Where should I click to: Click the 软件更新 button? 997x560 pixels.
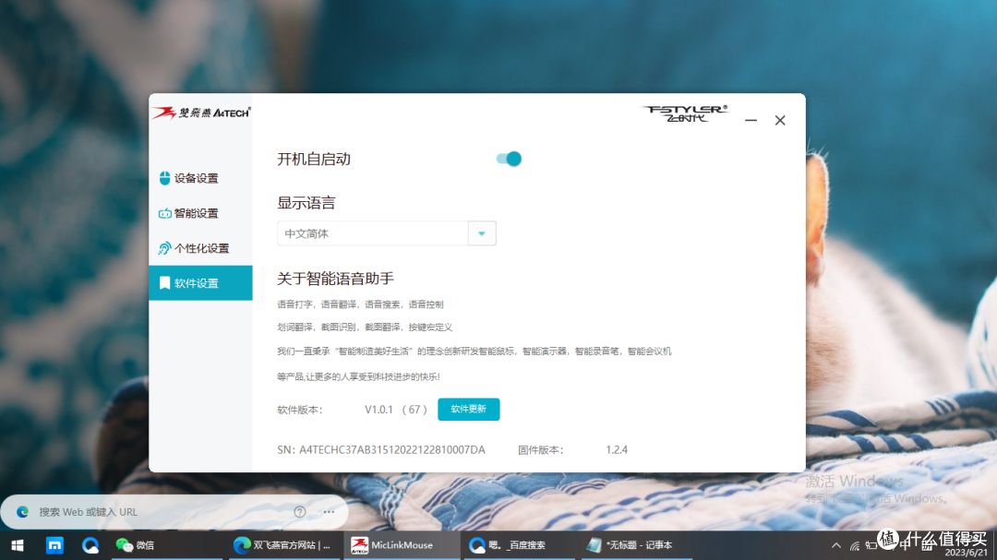tap(469, 410)
